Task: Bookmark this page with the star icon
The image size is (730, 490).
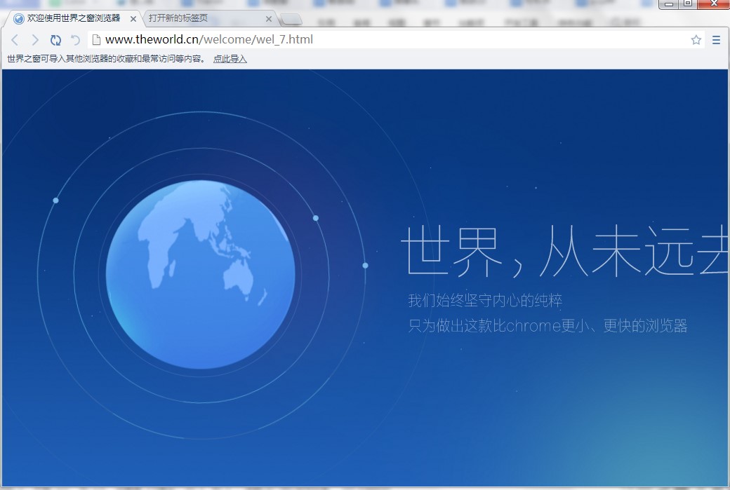Action: [x=696, y=40]
